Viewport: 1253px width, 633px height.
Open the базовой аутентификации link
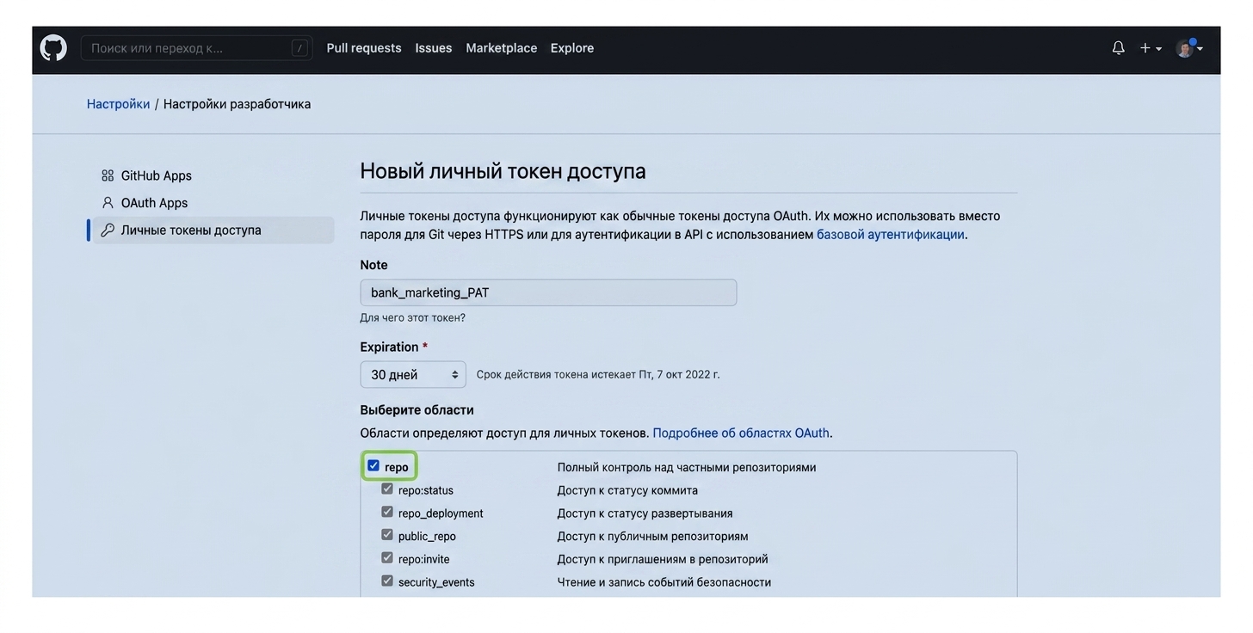point(891,235)
